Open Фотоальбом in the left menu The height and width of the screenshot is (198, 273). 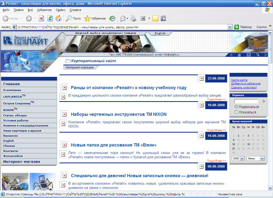click(x=29, y=156)
